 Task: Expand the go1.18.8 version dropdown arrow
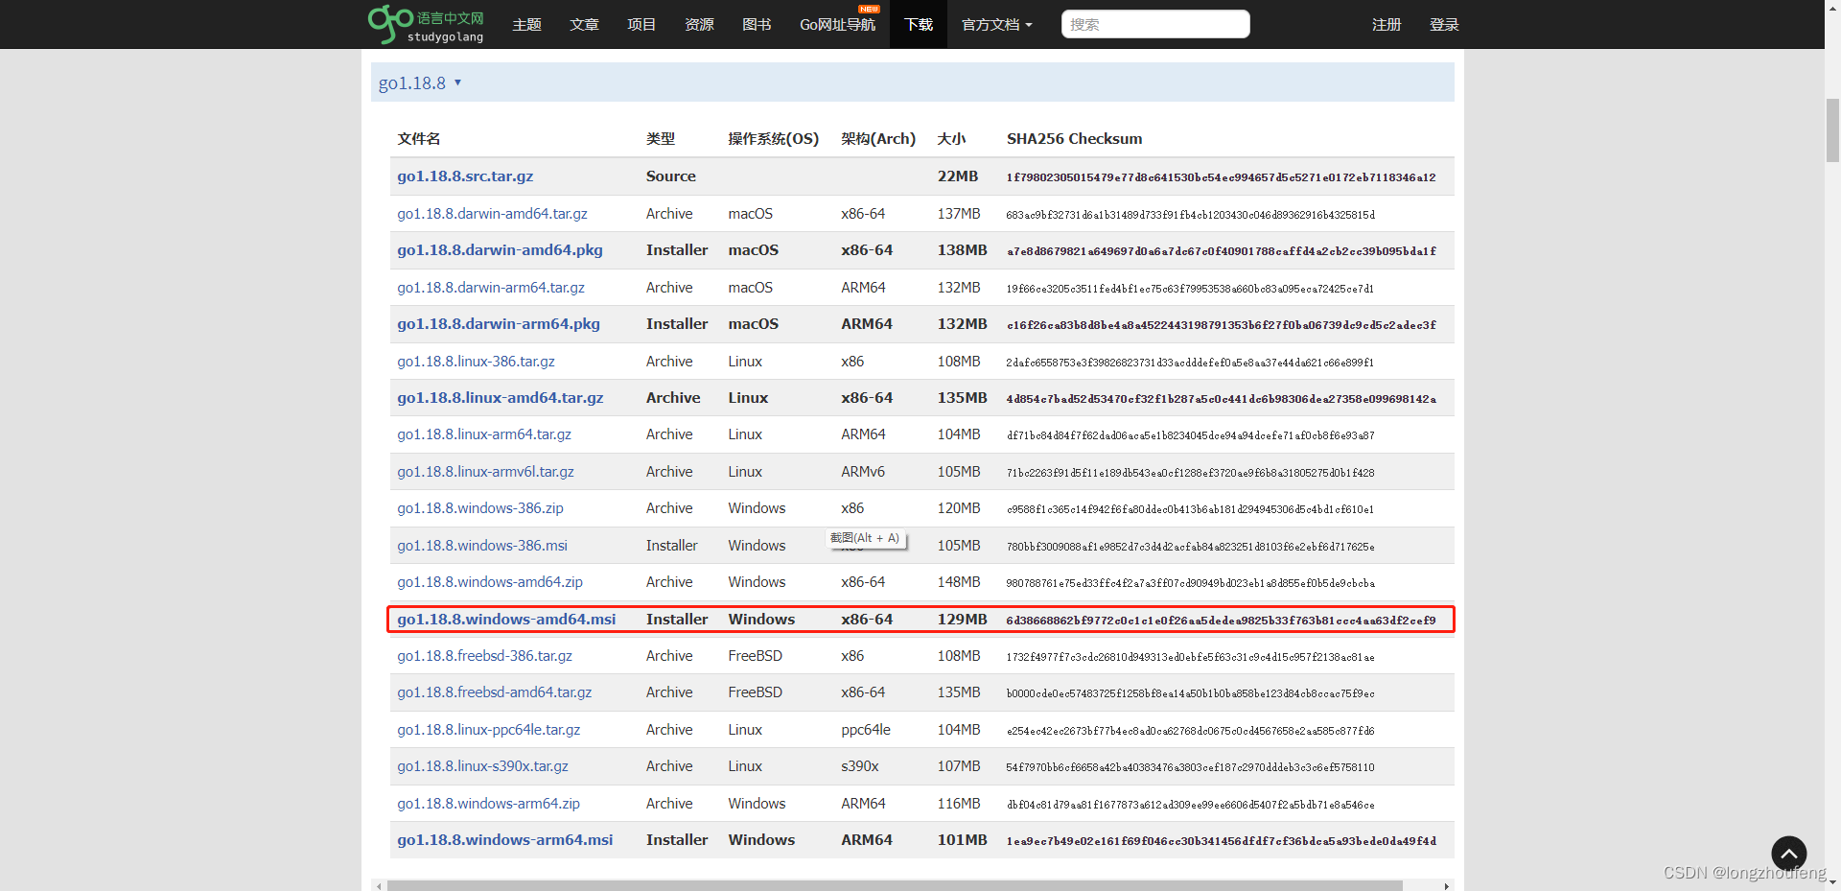457,82
